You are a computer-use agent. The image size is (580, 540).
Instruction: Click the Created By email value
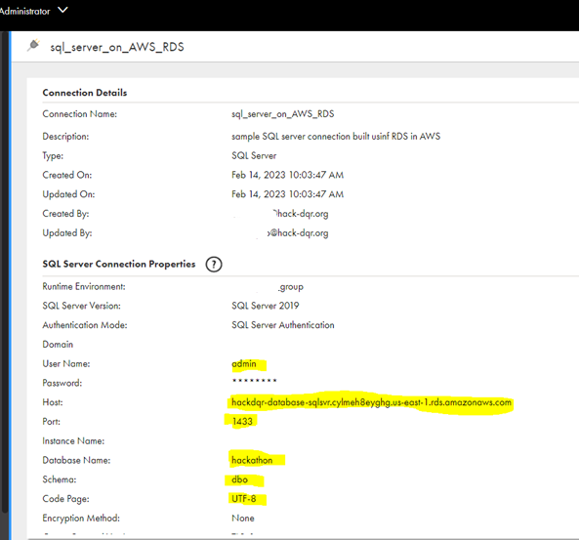(301, 214)
